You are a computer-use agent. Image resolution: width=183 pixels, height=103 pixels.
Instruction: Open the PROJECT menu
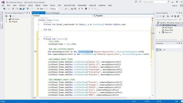pos(22,5)
